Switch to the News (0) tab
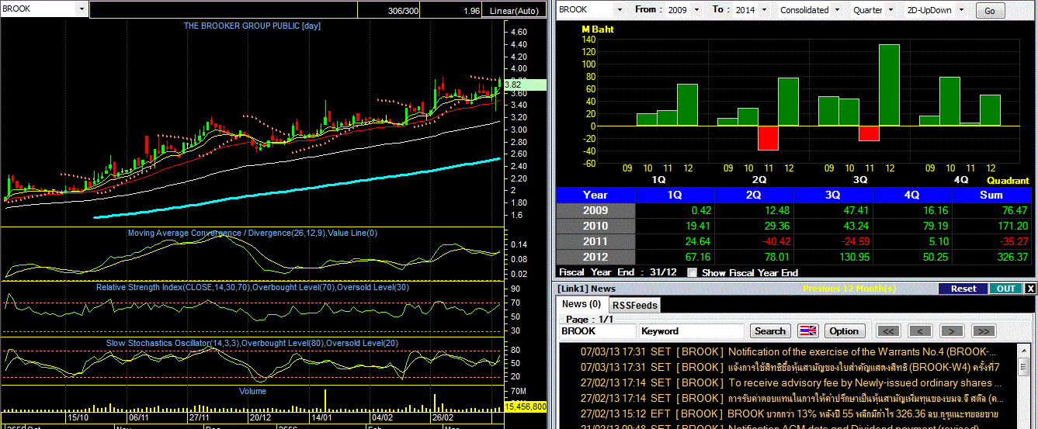This screenshot has height=429, width=1038. 581,304
